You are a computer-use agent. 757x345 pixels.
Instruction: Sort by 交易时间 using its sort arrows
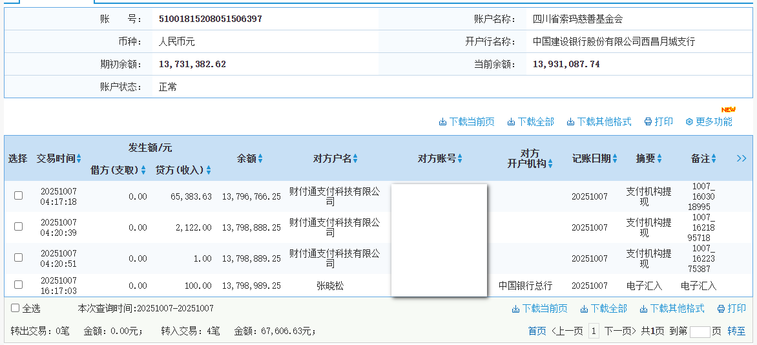(x=79, y=159)
